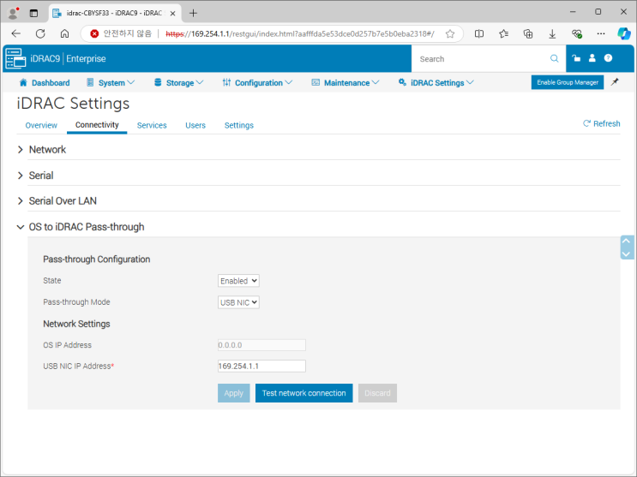Click the pin icon beside Enable Group Manager
Image resolution: width=637 pixels, height=477 pixels.
click(x=615, y=82)
